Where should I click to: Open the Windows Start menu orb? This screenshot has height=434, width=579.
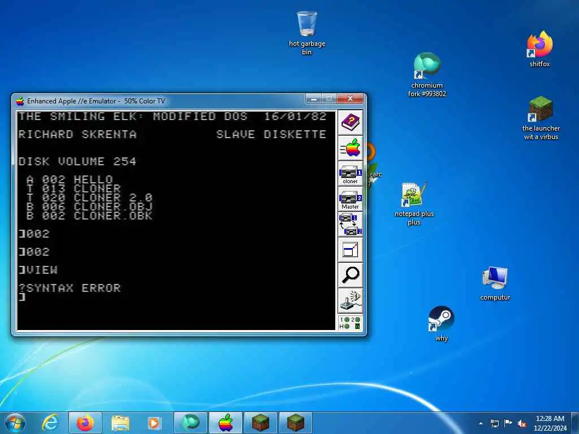pos(15,423)
